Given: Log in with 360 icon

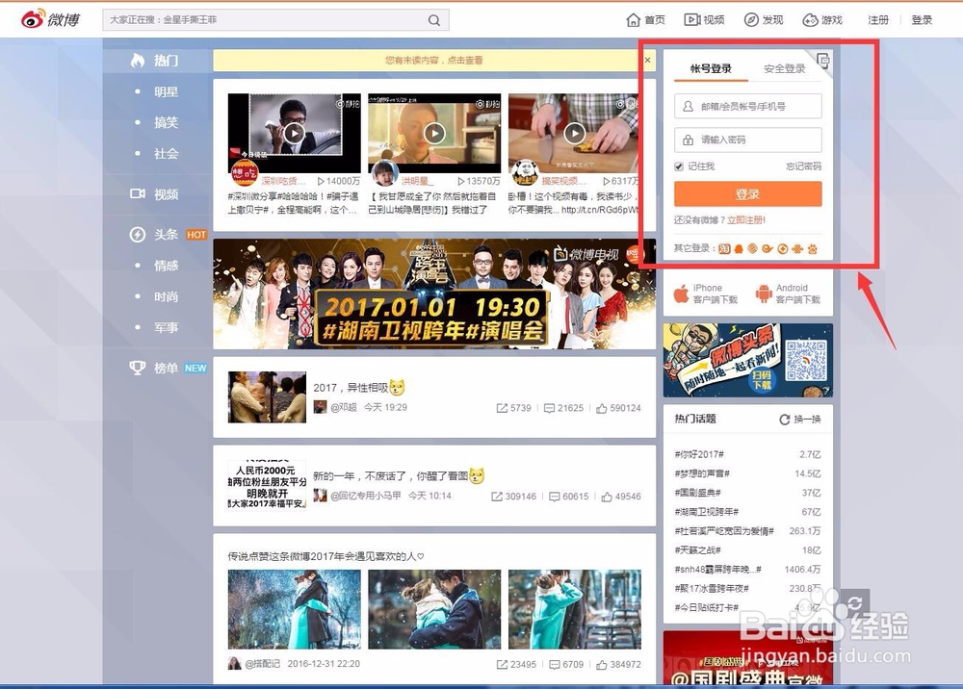Looking at the screenshot, I should [x=782, y=248].
